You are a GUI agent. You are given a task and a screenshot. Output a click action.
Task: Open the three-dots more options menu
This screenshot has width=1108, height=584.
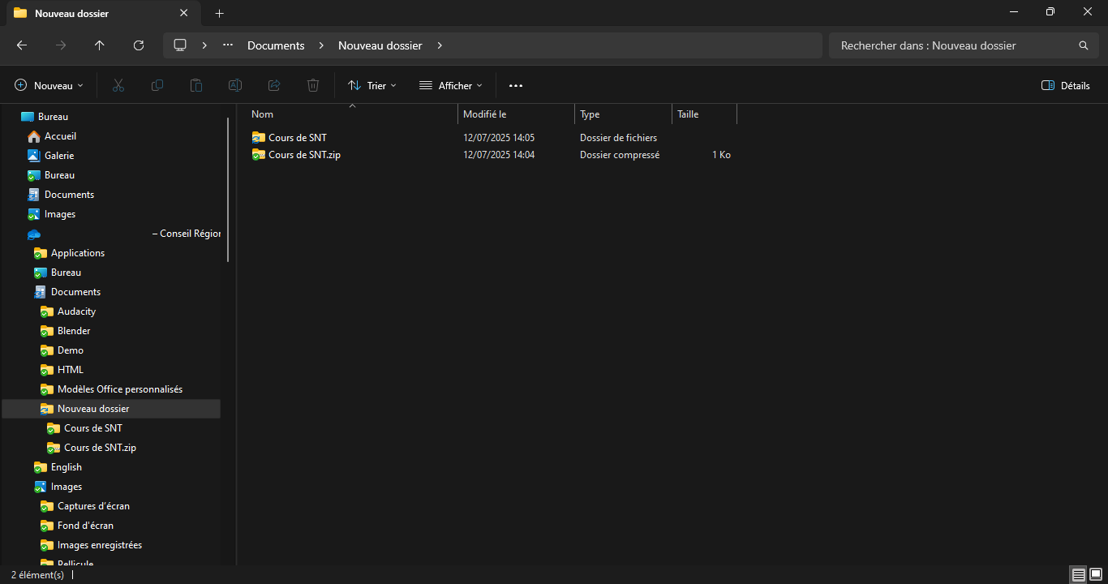click(x=516, y=85)
